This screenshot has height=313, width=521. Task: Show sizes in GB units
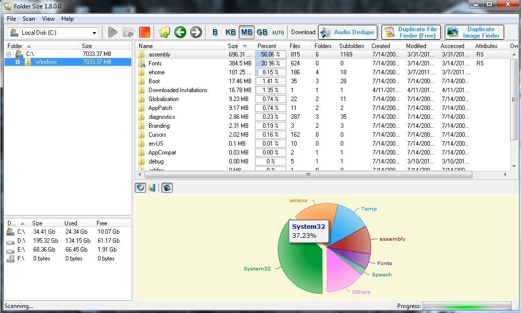(x=262, y=32)
